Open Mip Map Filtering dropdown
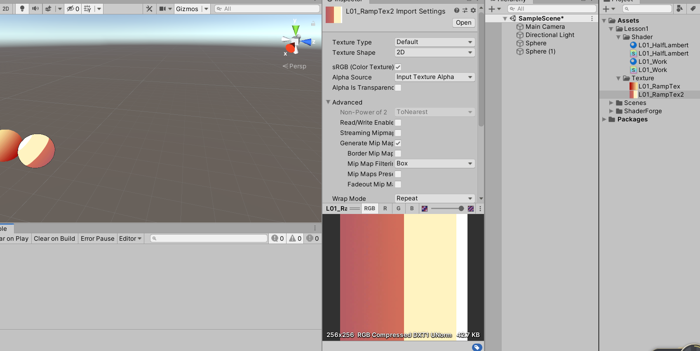This screenshot has height=351, width=700. (x=435, y=163)
